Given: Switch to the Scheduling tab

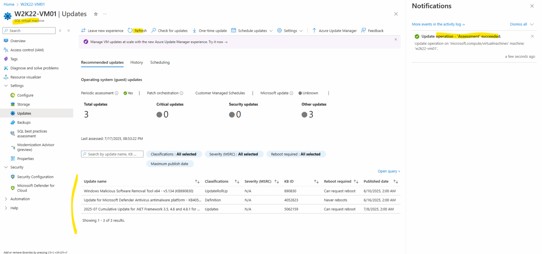Looking at the screenshot, I should [160, 62].
